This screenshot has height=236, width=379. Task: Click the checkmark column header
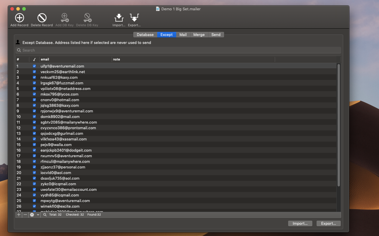(x=34, y=59)
